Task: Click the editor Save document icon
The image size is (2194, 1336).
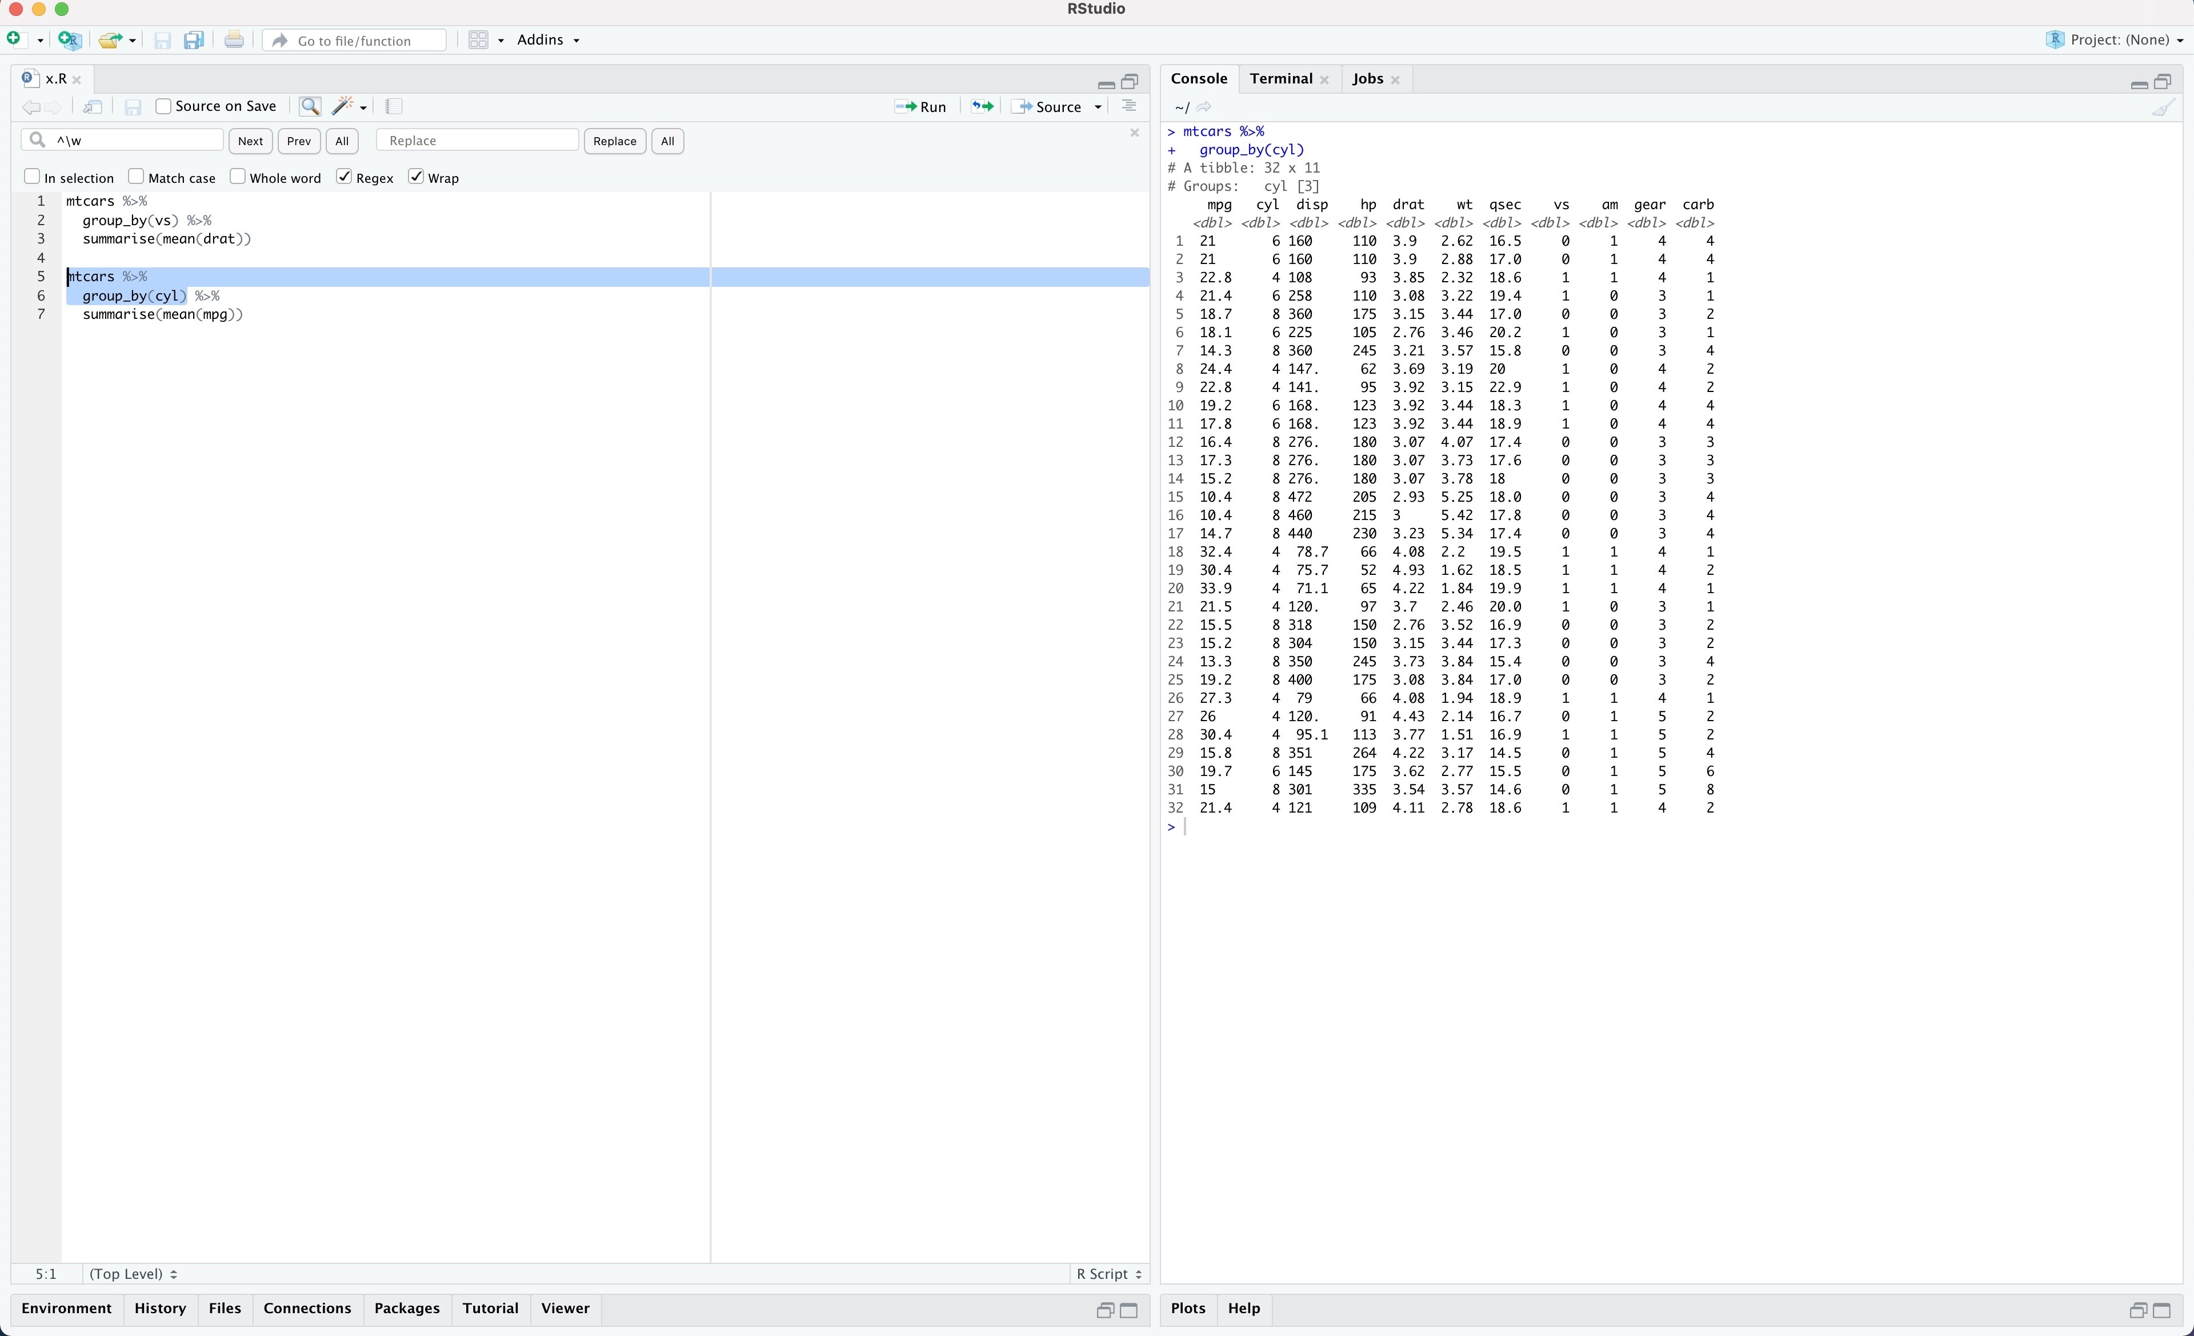Action: tap(133, 107)
